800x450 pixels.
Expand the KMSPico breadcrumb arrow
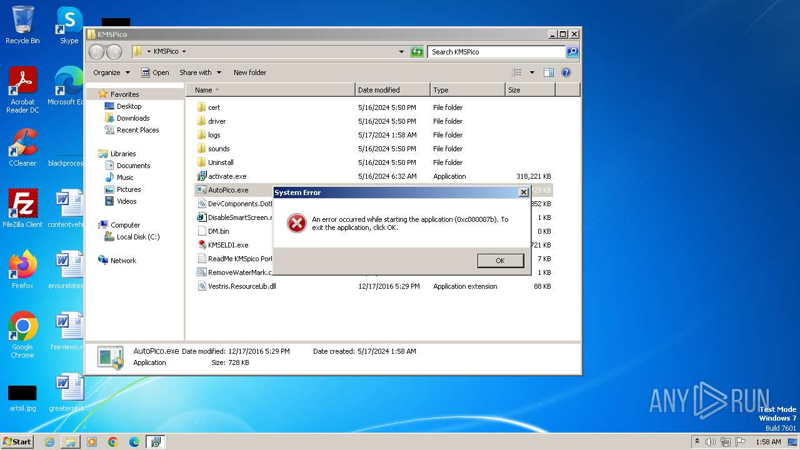184,52
